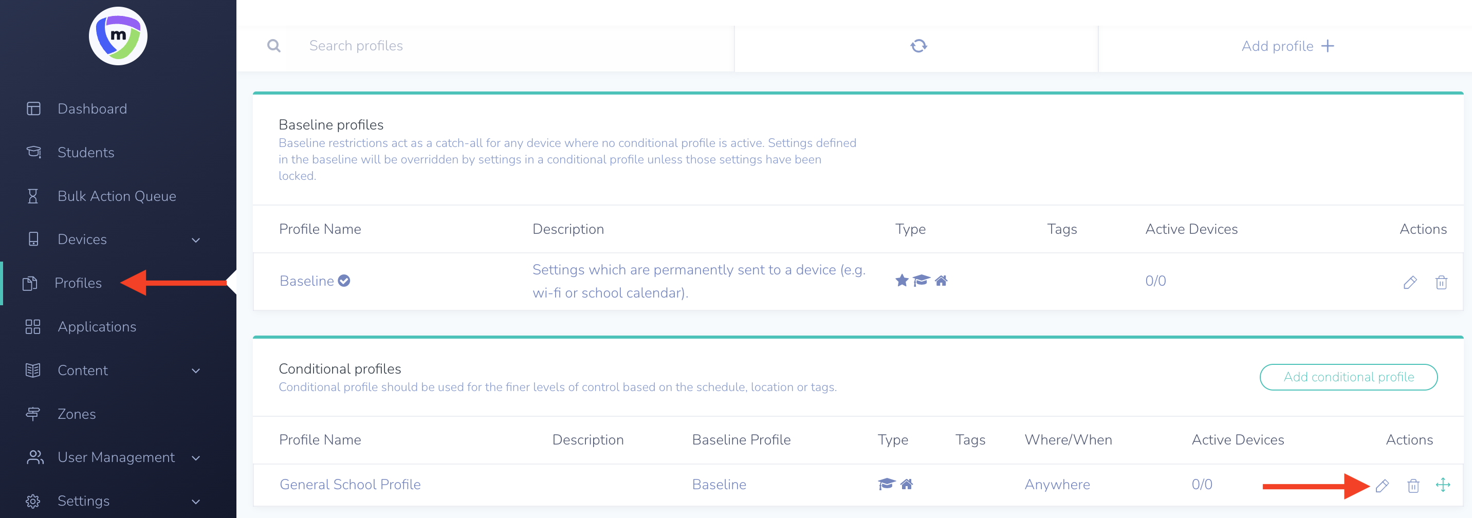
Task: Delete the Baseline profile with trash icon
Action: [1441, 282]
